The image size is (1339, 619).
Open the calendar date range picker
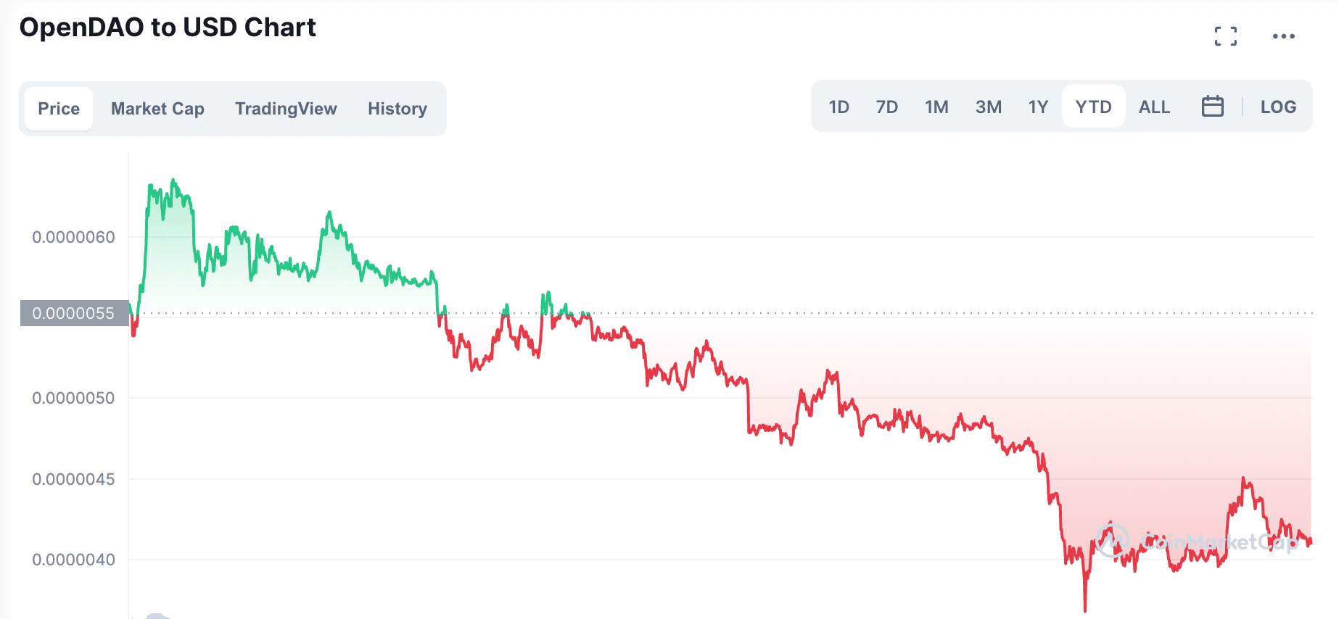(x=1212, y=107)
